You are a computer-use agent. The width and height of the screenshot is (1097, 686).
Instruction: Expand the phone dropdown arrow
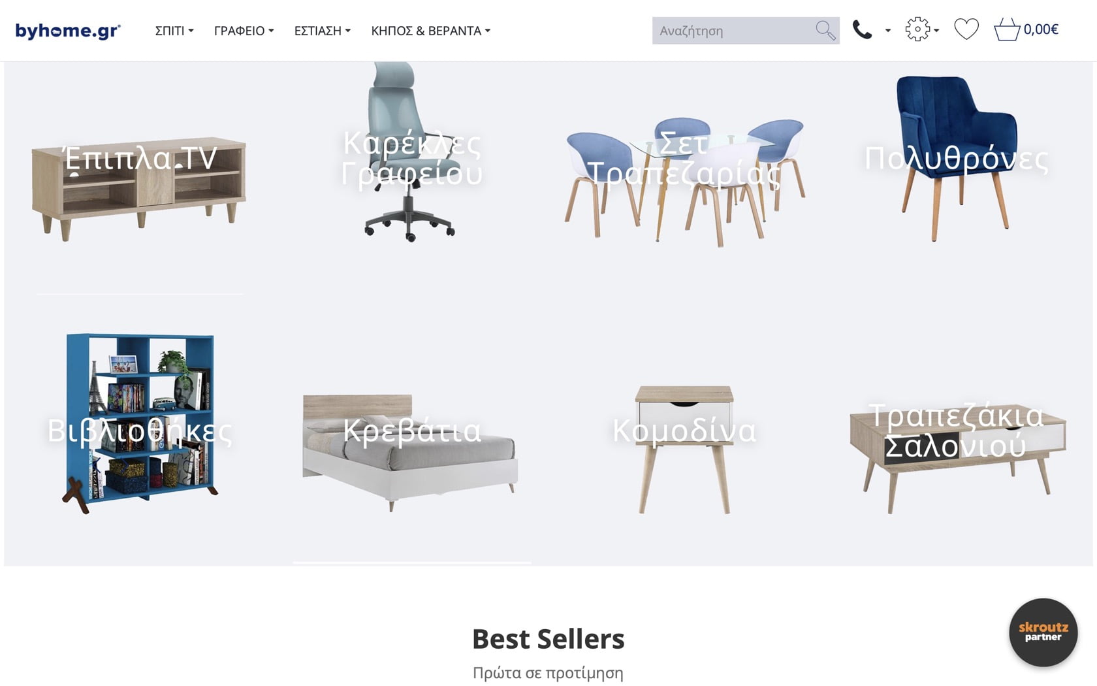888,31
